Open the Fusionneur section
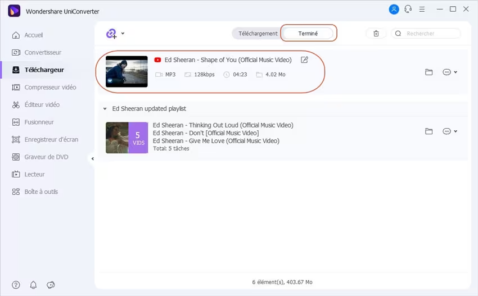478x296 pixels. pyautogui.click(x=33, y=122)
